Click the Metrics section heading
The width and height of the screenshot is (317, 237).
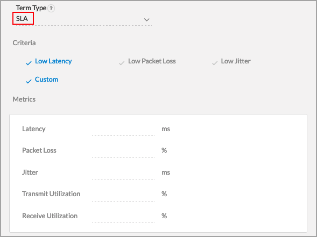click(x=24, y=99)
